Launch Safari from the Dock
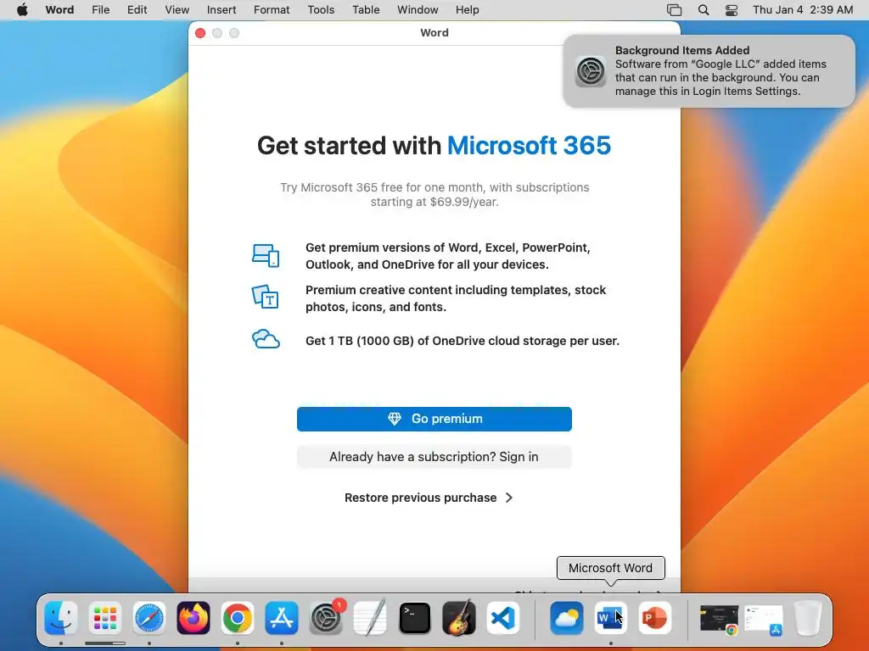The image size is (869, 651). [149, 618]
